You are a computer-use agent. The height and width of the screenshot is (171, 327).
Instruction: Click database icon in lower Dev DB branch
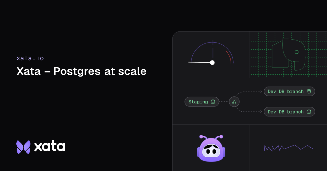coord(309,112)
